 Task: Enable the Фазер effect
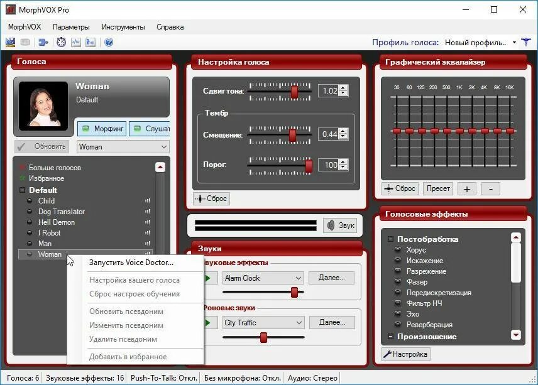(398, 282)
